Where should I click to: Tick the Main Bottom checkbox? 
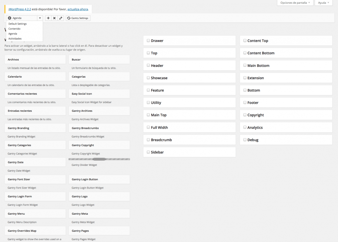pyautogui.click(x=245, y=65)
